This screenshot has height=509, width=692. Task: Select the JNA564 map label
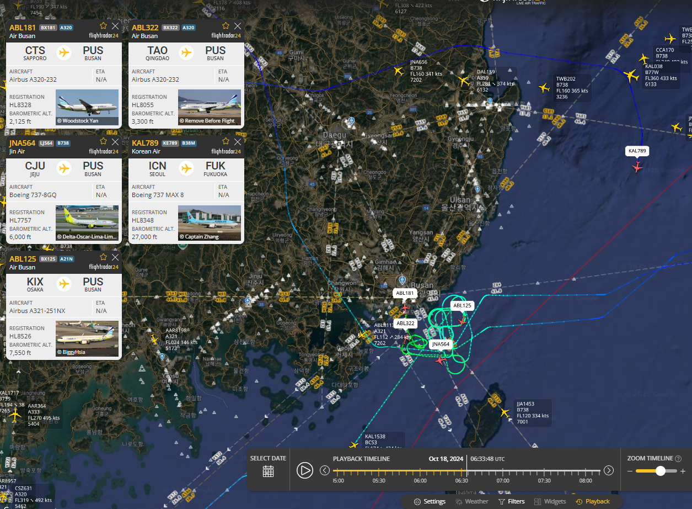[441, 344]
